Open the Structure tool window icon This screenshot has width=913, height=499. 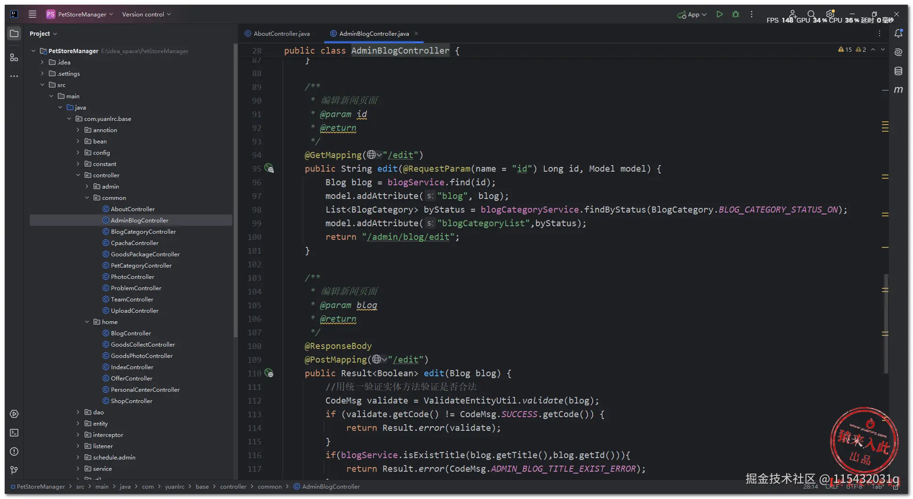tap(14, 57)
